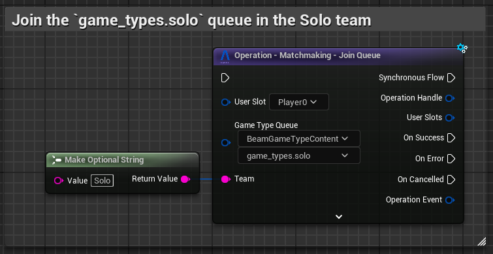
Task: Click the On Cancelled exec pin
Action: [x=451, y=180]
